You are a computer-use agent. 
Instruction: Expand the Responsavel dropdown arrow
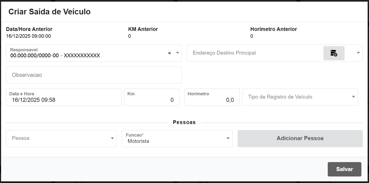tap(177, 53)
